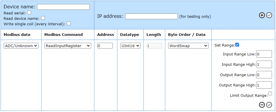Click the IP address input field
Screen dimensions: 276x112
(151, 16)
